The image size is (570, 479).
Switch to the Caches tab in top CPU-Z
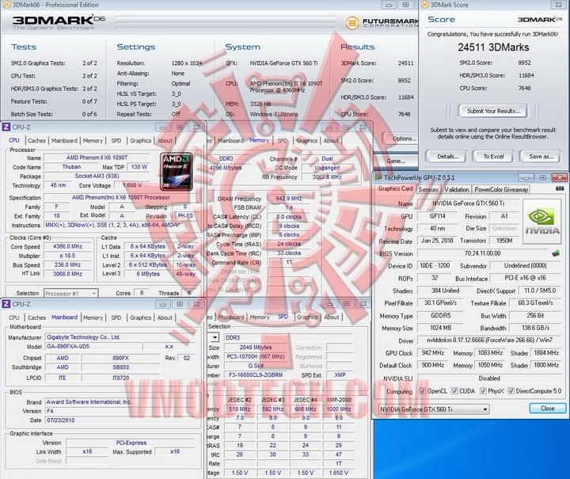coord(36,141)
